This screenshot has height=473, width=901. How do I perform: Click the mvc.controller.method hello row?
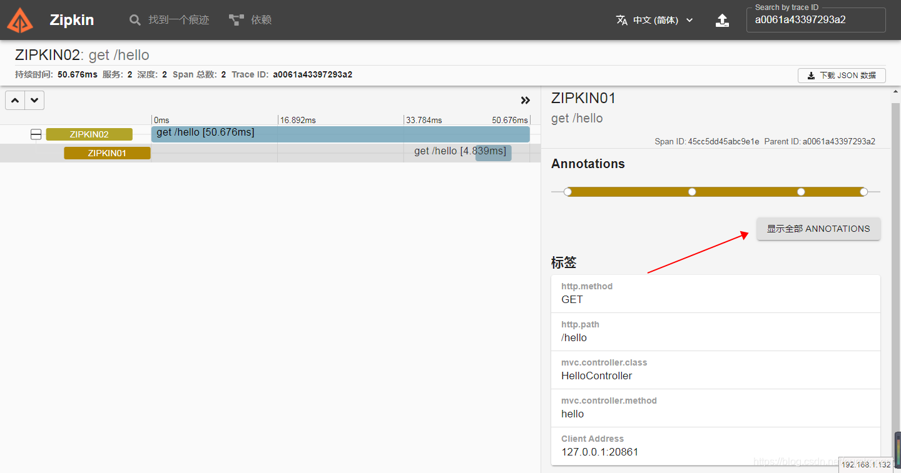coord(716,408)
